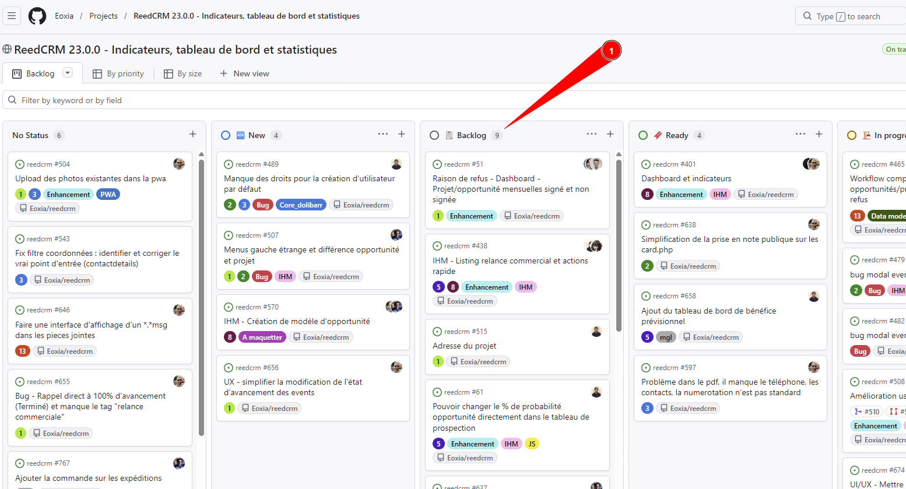Click the Bug label on reedcrm #489
This screenshot has width=906, height=489.
pyautogui.click(x=263, y=205)
